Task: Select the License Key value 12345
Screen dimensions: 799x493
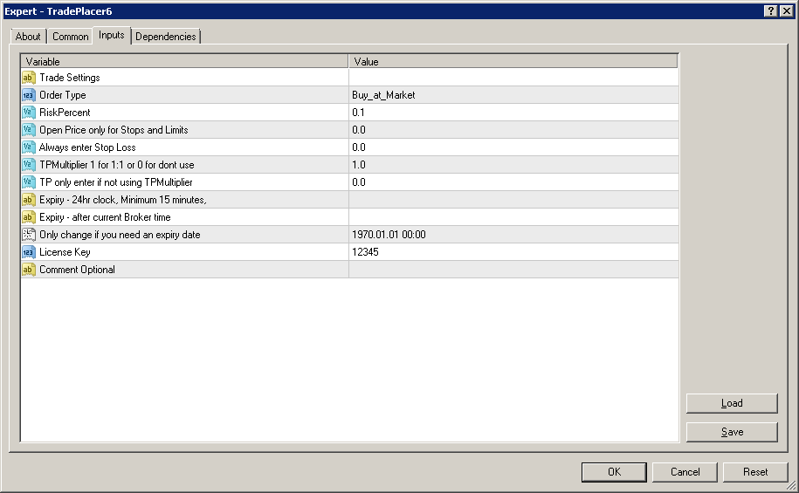Action: (366, 252)
